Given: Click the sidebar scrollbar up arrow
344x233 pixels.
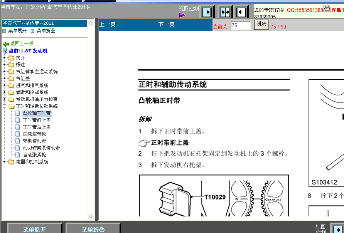Looking at the screenshot, I should tap(91, 22).
